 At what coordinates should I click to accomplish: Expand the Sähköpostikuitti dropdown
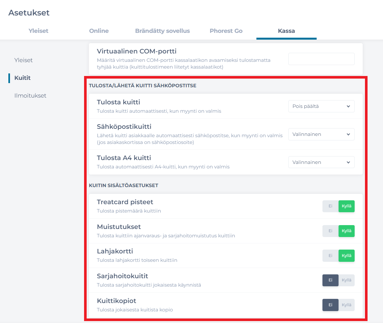coord(321,134)
